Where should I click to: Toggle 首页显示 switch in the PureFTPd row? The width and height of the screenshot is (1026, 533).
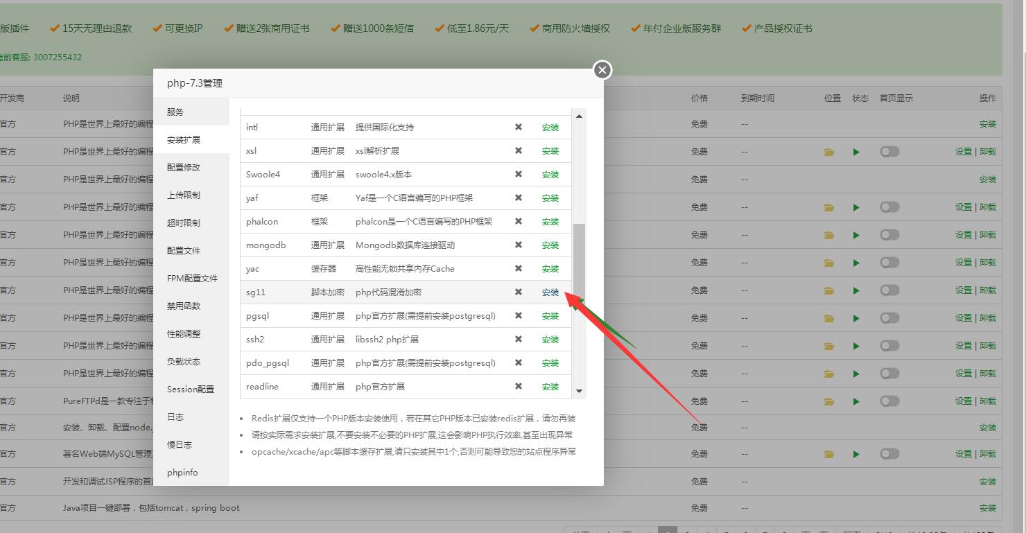click(x=889, y=401)
